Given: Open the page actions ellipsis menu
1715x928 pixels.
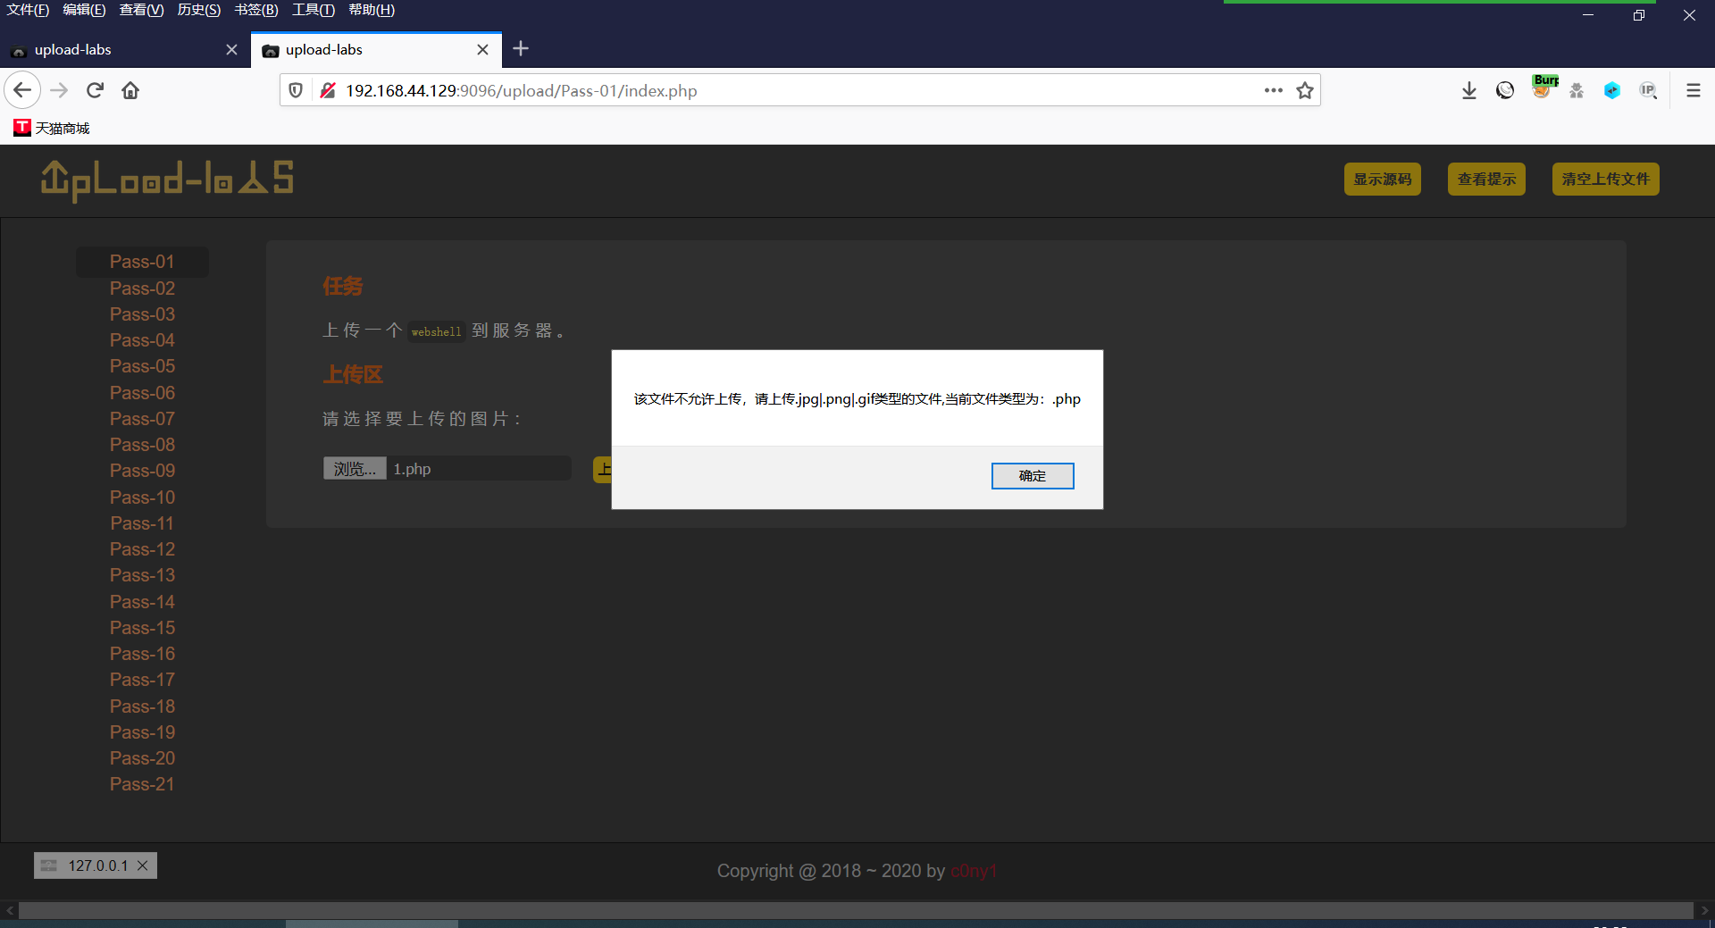Looking at the screenshot, I should 1274,90.
